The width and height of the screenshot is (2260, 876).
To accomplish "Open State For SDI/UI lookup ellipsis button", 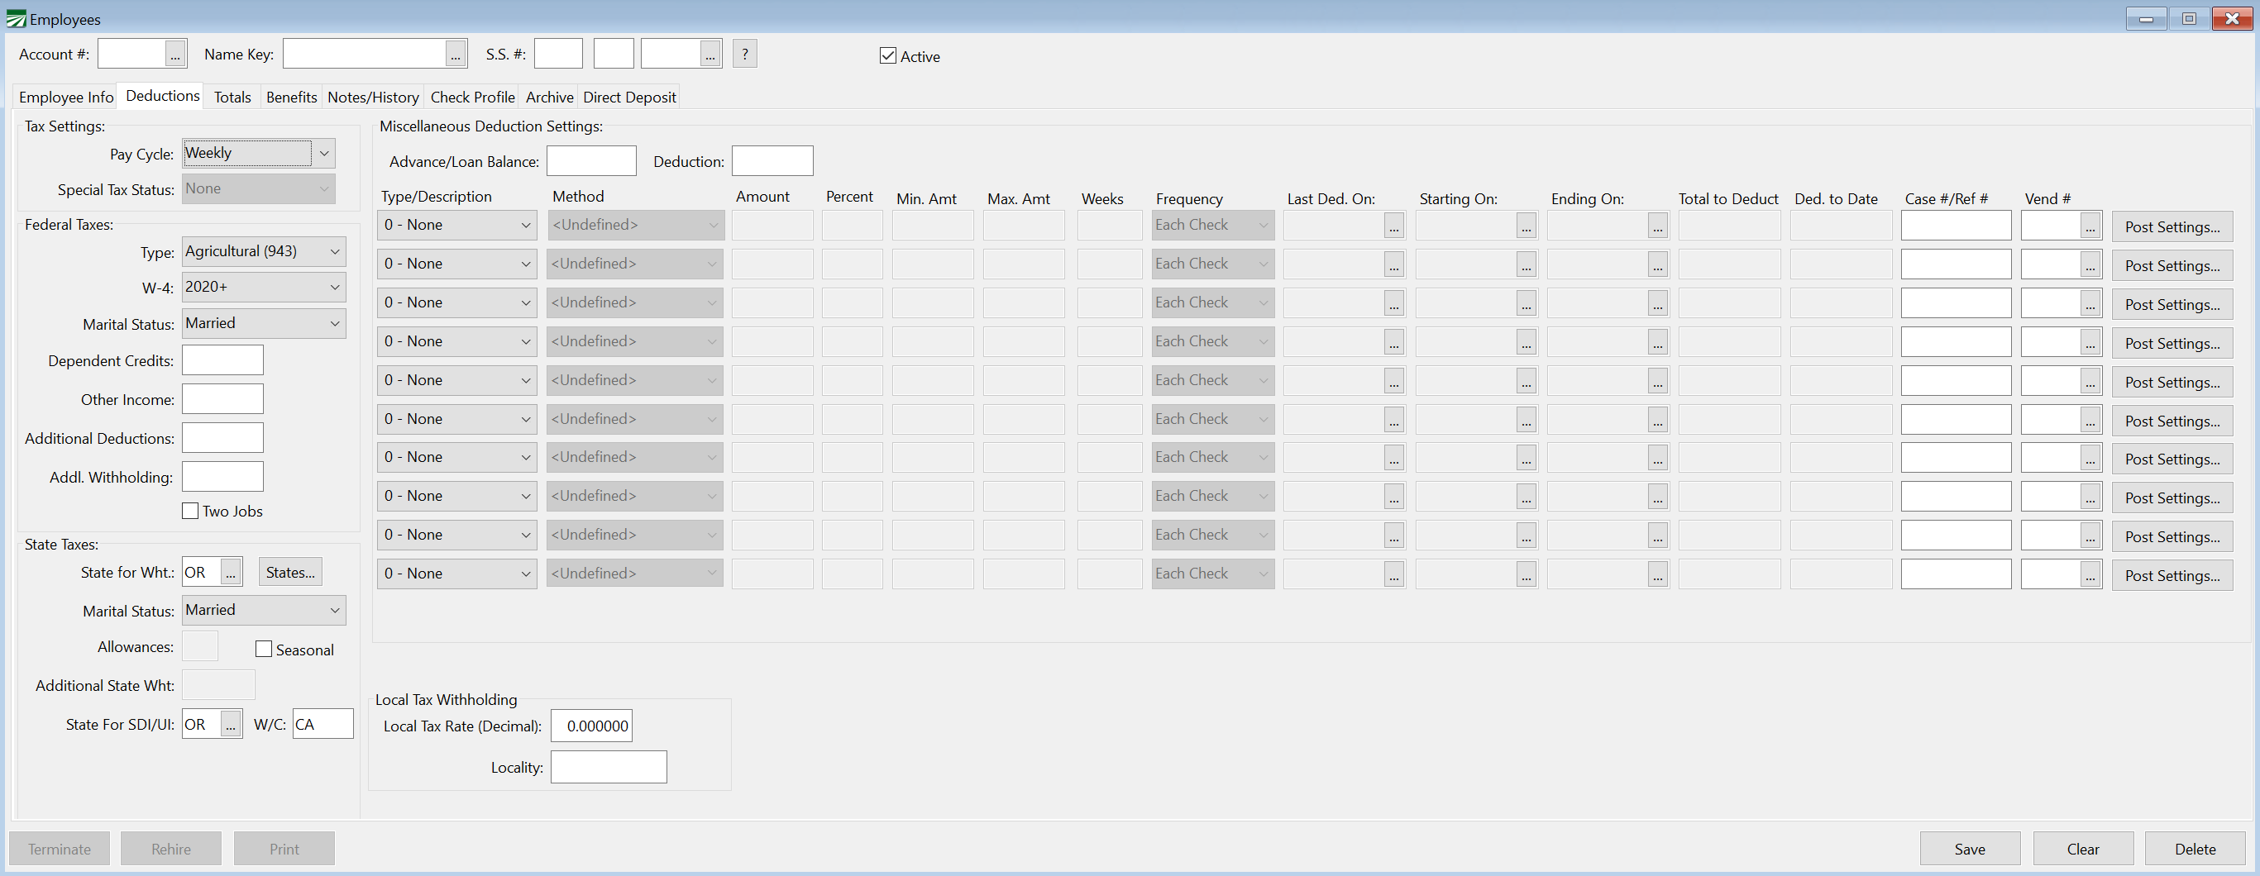I will click(x=231, y=725).
